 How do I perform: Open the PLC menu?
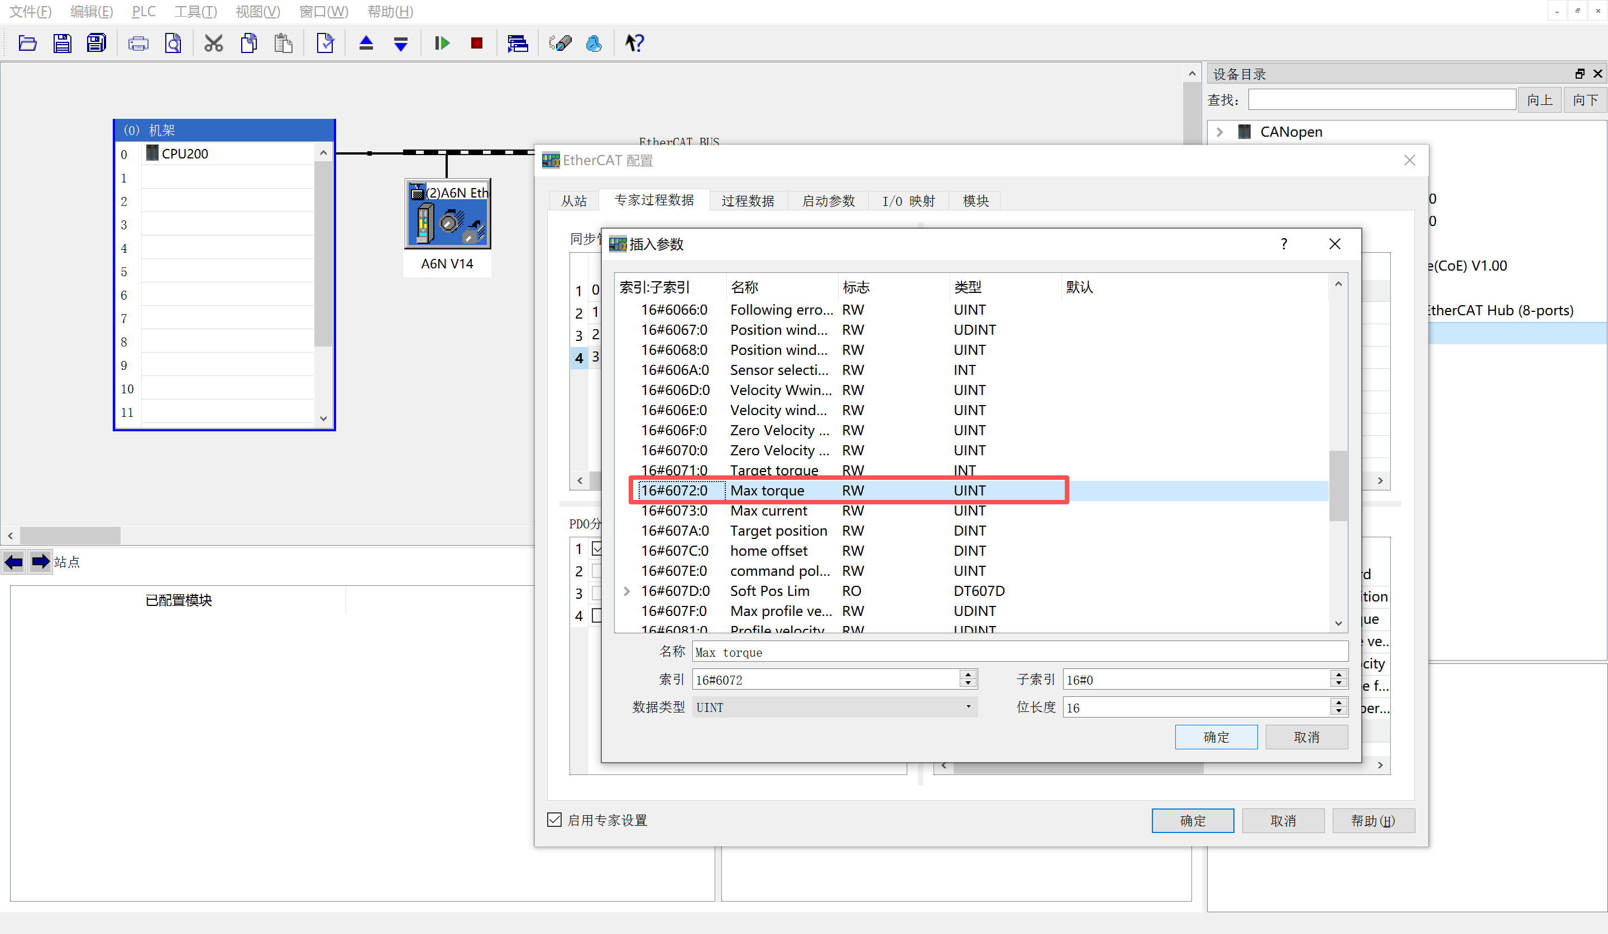click(x=143, y=12)
